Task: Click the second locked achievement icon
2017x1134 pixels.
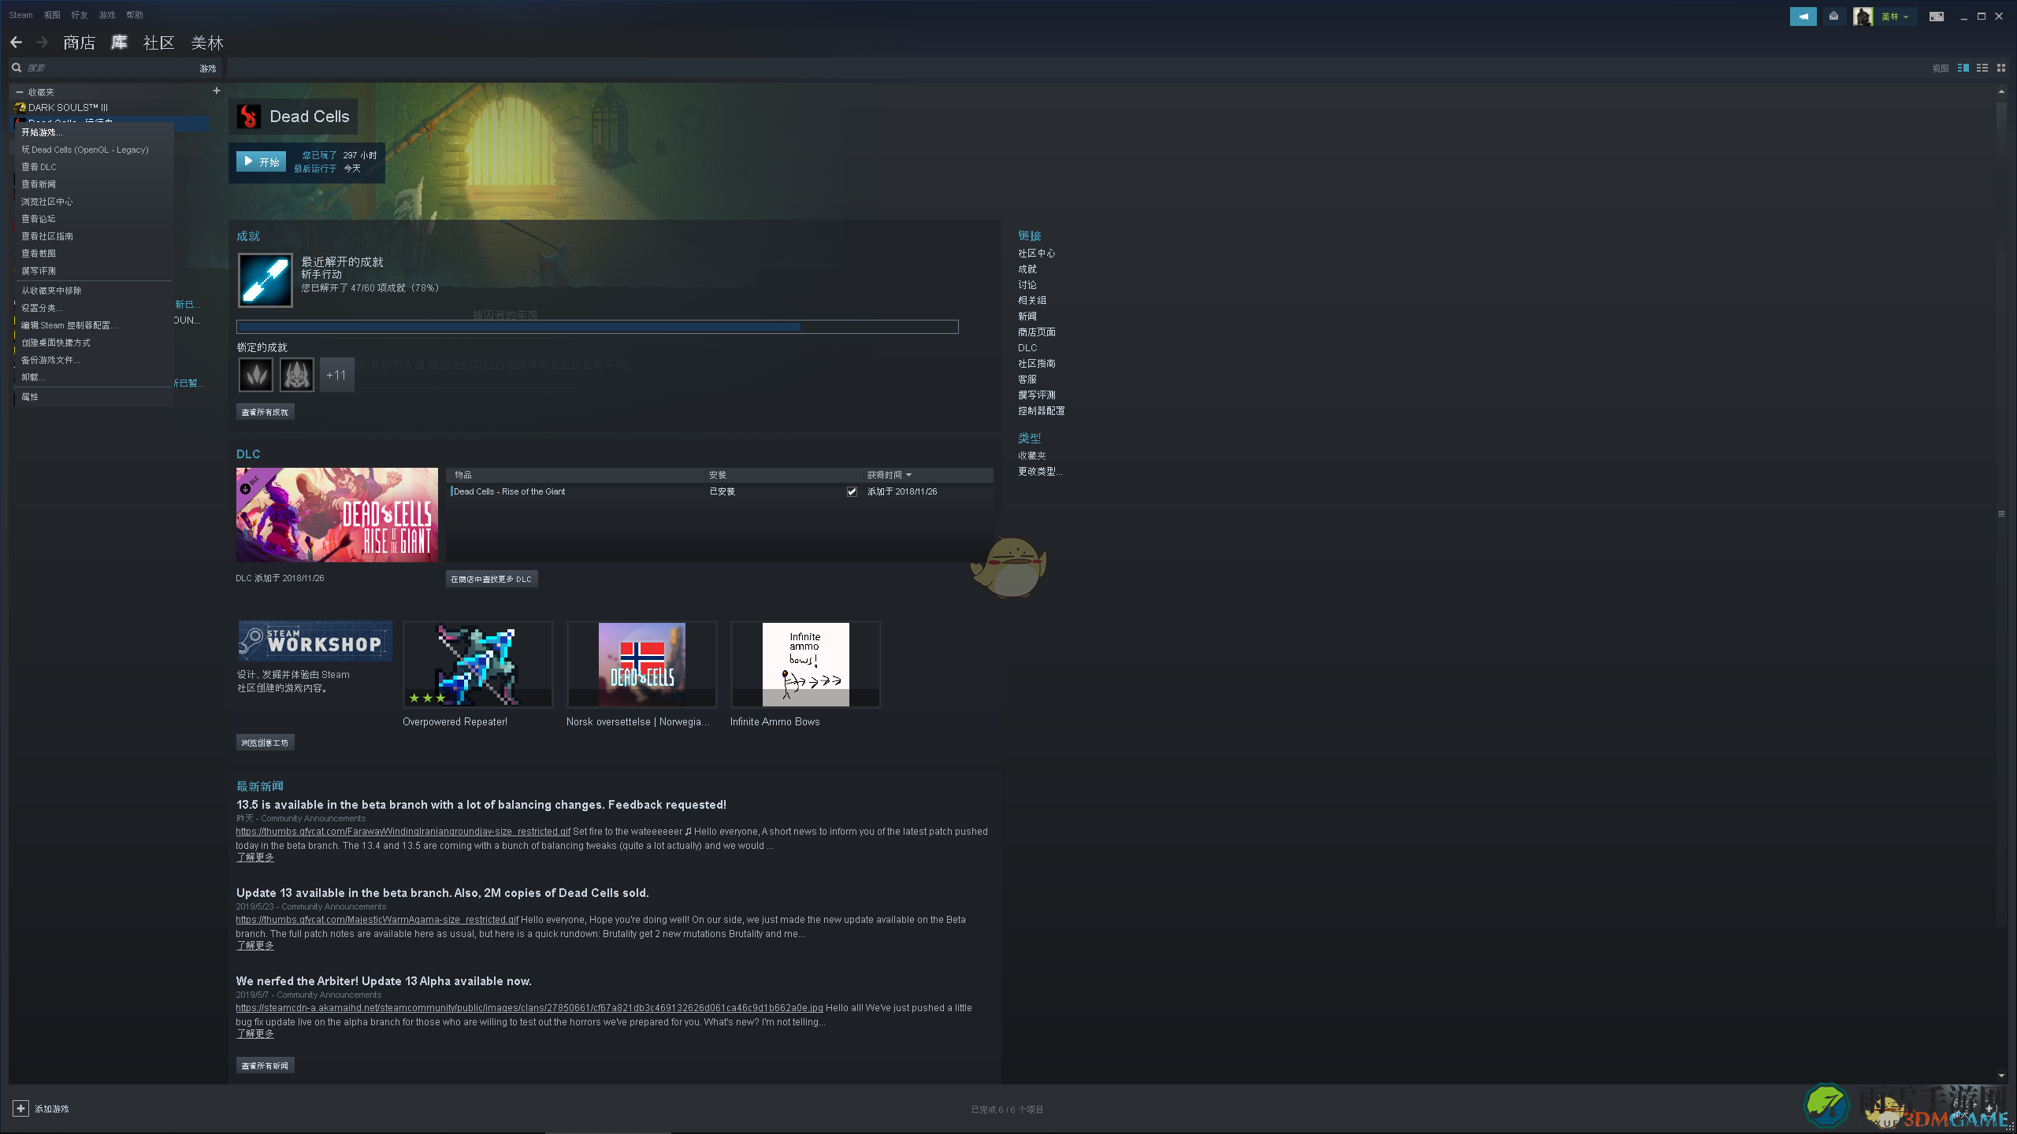Action: (x=297, y=375)
